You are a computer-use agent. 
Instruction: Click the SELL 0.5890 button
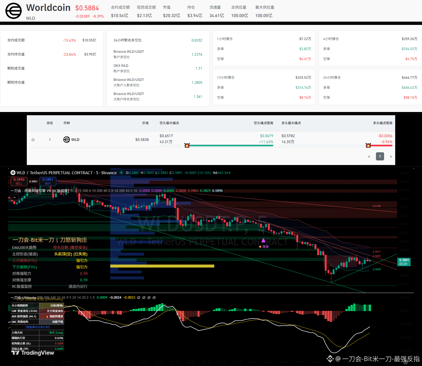click(x=19, y=182)
